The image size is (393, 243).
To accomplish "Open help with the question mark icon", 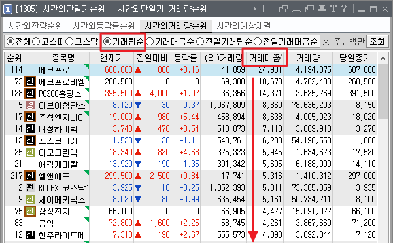I will click(x=344, y=9).
